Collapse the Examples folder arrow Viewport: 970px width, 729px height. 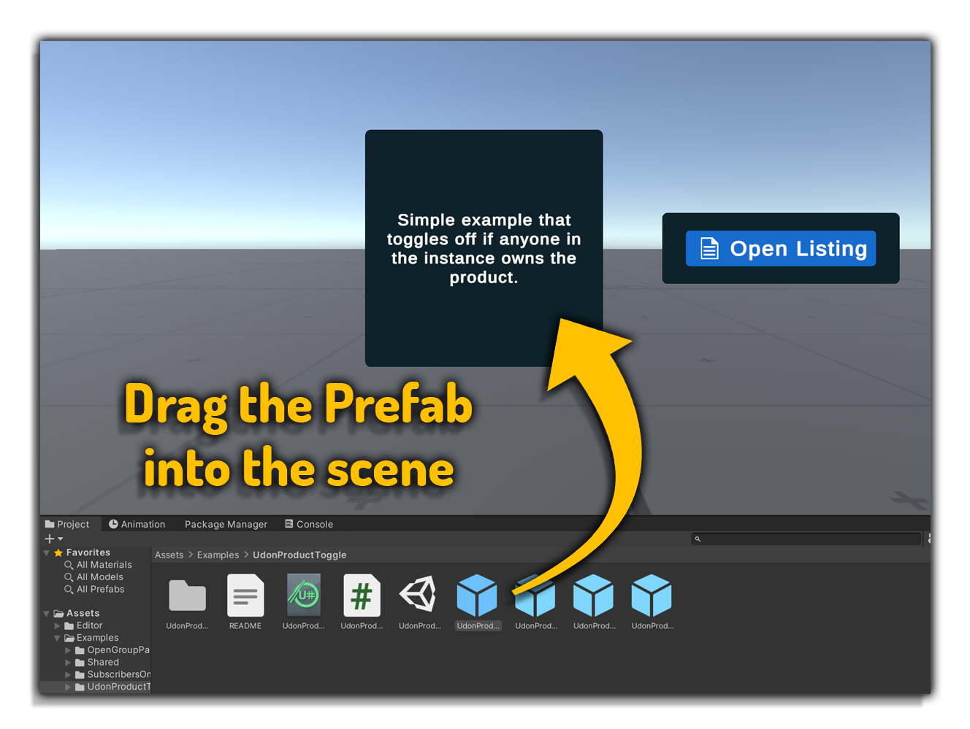tap(58, 639)
